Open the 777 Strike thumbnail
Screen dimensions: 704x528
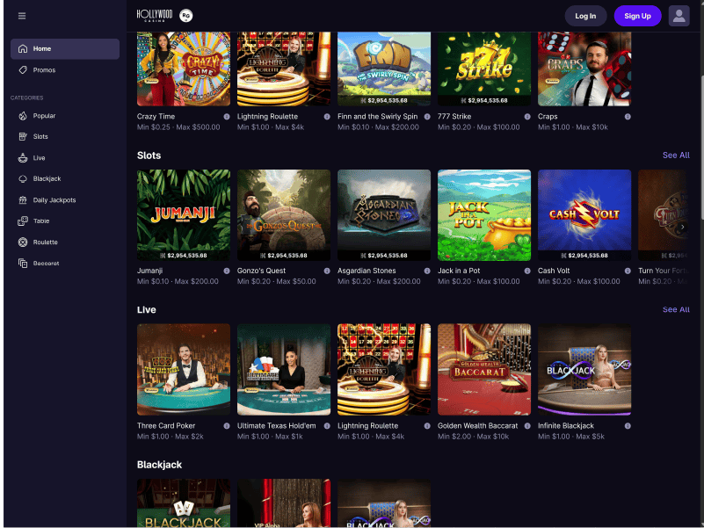pyautogui.click(x=484, y=69)
